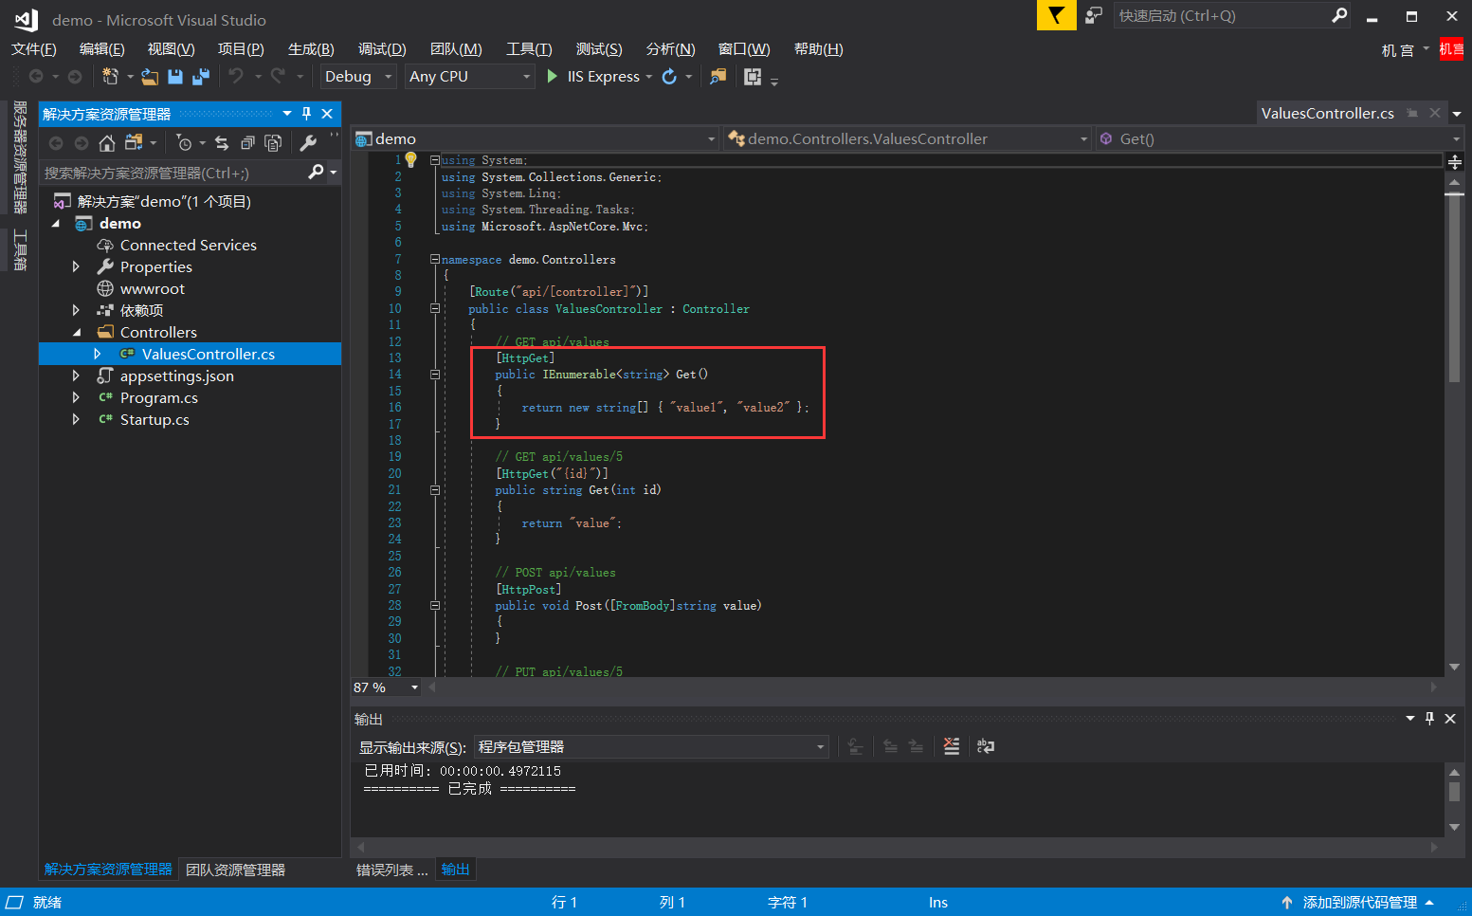Expand the 依赖项 dependencies node
The width and height of the screenshot is (1472, 916).
(76, 311)
